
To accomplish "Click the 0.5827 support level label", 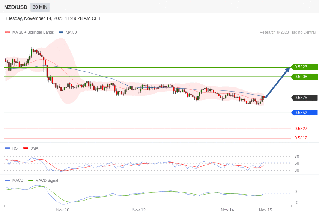I will click(301, 129).
